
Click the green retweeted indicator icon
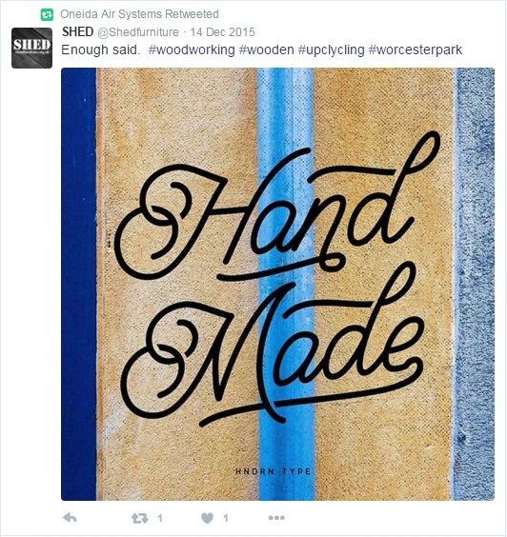tap(47, 14)
